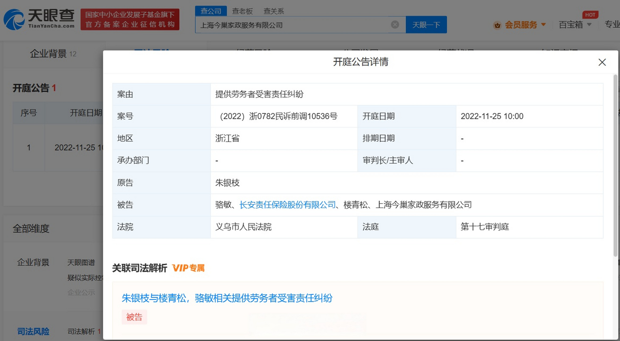620x341 pixels.
Task: Expand the 百宝箱 dropdown arrow
Action: pos(589,25)
